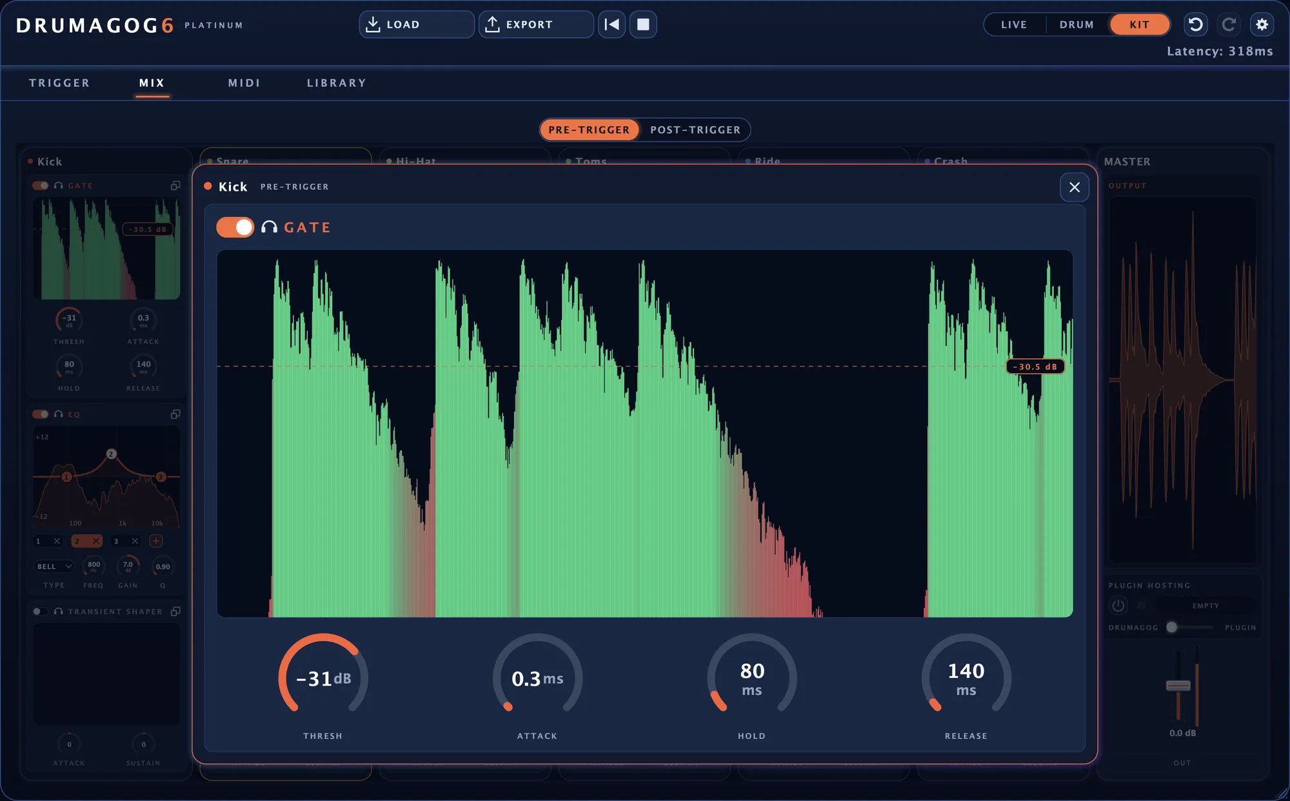This screenshot has height=801, width=1290.
Task: Remove EQ band 1 with its X
Action: (57, 541)
